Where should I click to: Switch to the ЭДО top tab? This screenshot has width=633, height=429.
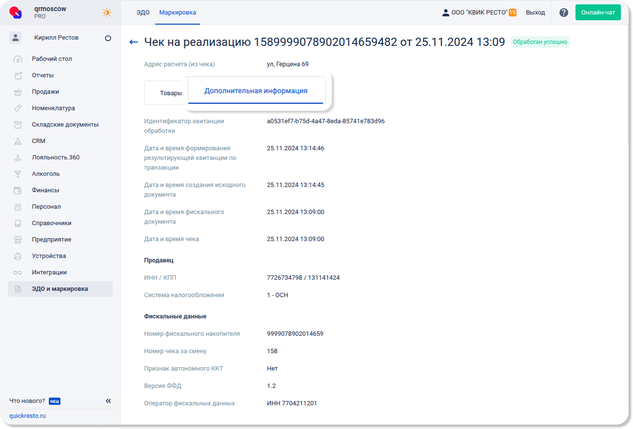[x=143, y=13]
